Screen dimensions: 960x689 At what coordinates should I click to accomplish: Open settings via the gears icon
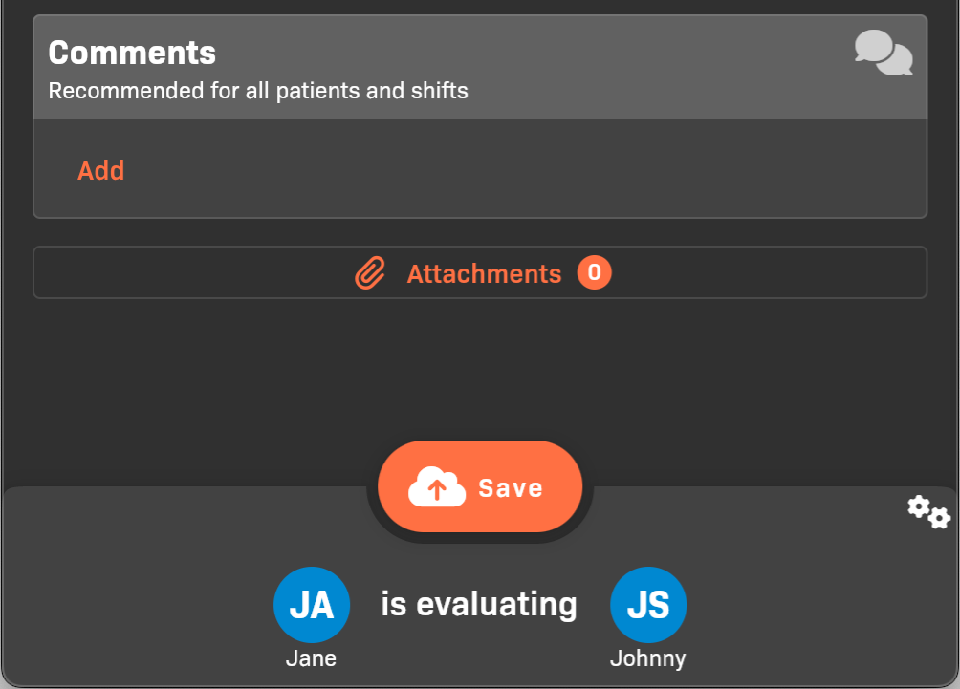click(928, 512)
